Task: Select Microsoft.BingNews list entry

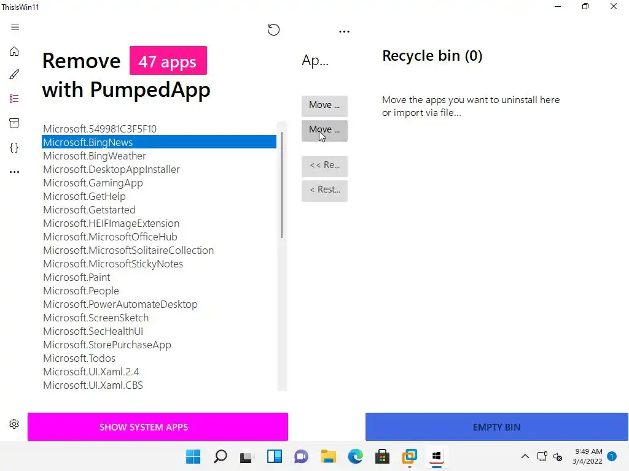Action: [x=159, y=142]
